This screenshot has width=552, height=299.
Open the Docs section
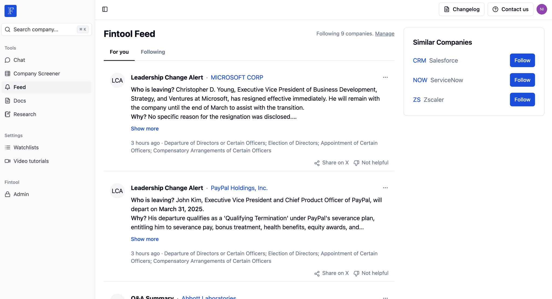point(19,100)
